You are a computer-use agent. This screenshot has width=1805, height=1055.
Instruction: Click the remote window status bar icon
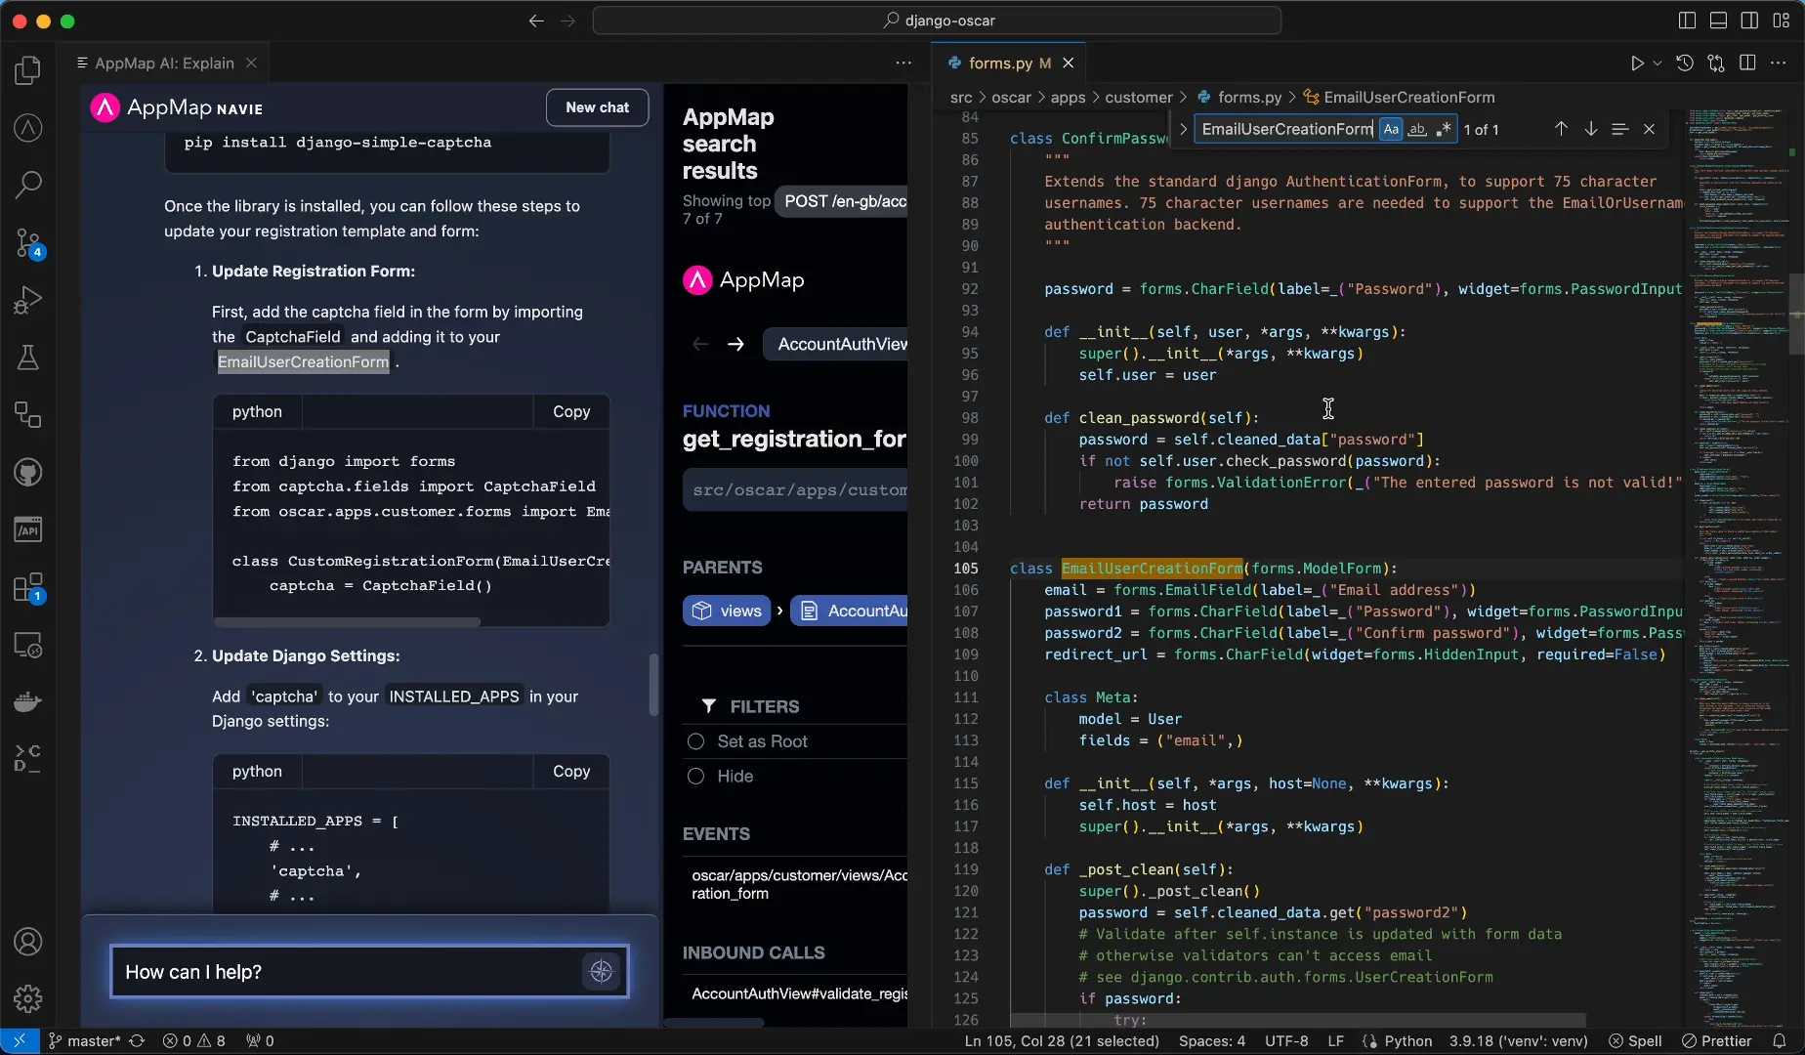pyautogui.click(x=20, y=1041)
